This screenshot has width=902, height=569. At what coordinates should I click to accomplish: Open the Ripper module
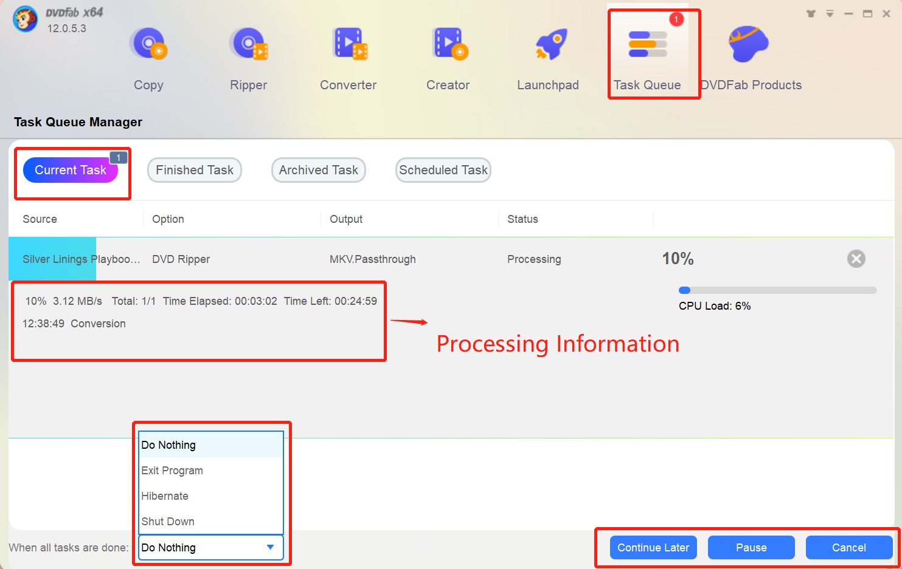[248, 58]
